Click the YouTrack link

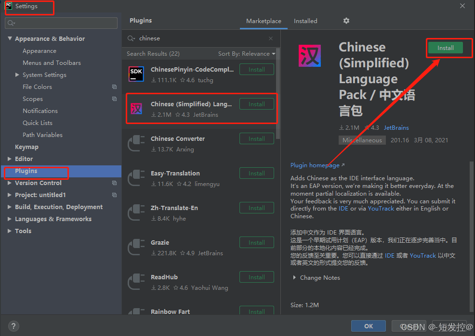(381, 208)
